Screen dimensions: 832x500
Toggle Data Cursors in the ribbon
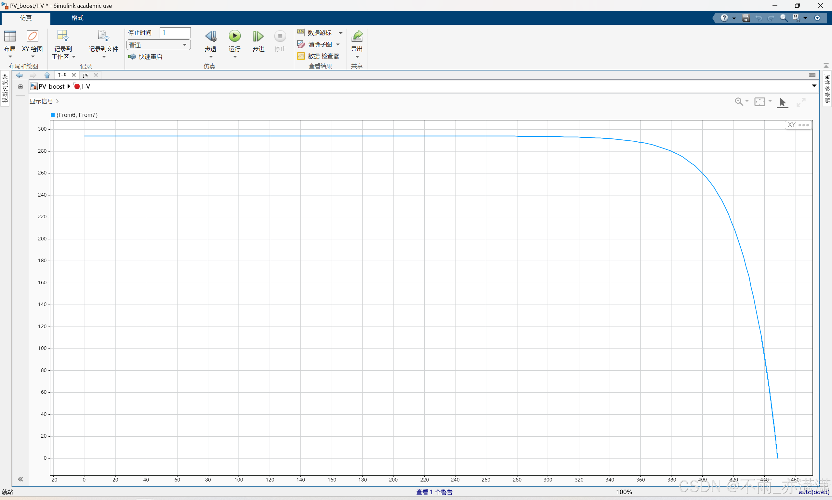tap(315, 33)
